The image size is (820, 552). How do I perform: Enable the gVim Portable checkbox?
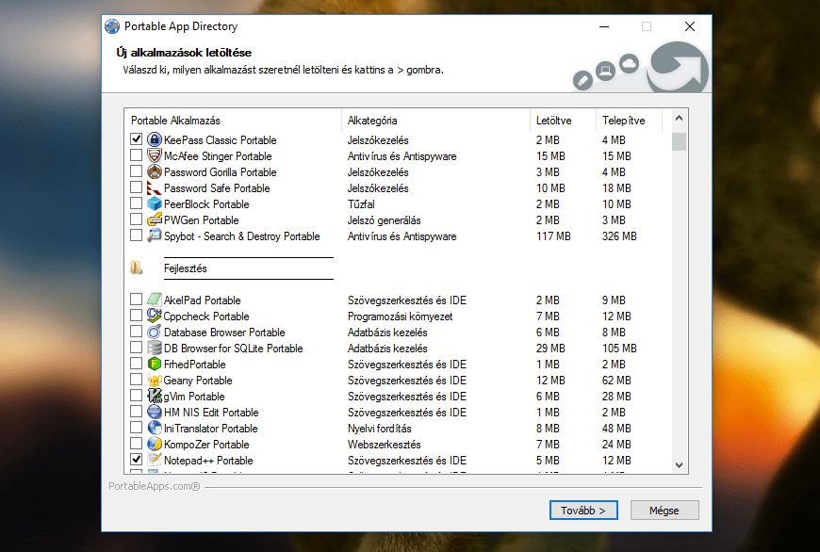[136, 396]
